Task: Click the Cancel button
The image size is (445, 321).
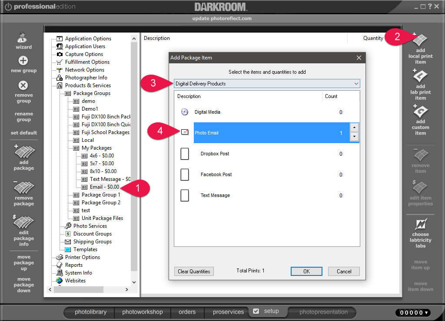Action: tap(344, 272)
